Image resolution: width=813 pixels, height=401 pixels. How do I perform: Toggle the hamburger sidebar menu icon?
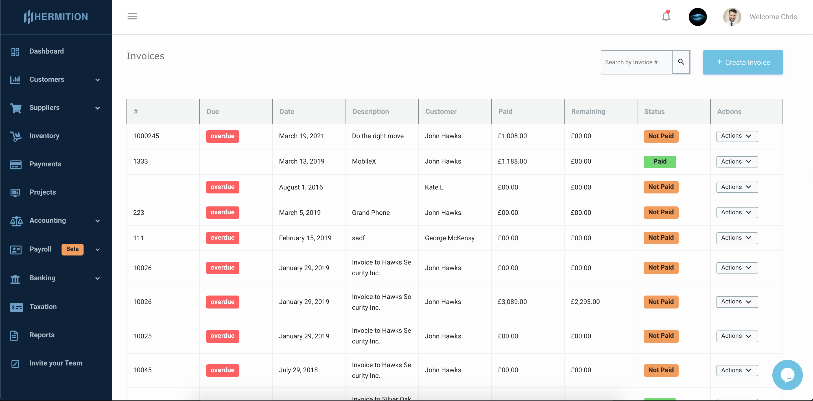[x=132, y=16]
